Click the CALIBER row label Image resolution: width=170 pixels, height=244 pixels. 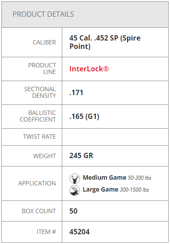[44, 42]
